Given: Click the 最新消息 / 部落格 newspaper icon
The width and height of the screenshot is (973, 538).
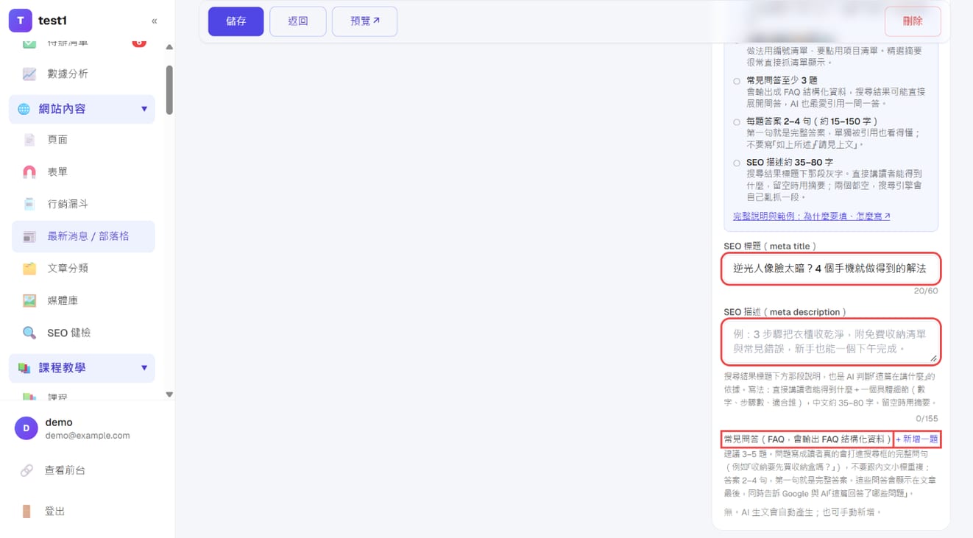Looking at the screenshot, I should click(x=29, y=237).
